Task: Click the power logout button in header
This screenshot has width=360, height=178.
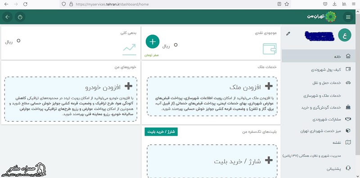Action: pos(20,17)
